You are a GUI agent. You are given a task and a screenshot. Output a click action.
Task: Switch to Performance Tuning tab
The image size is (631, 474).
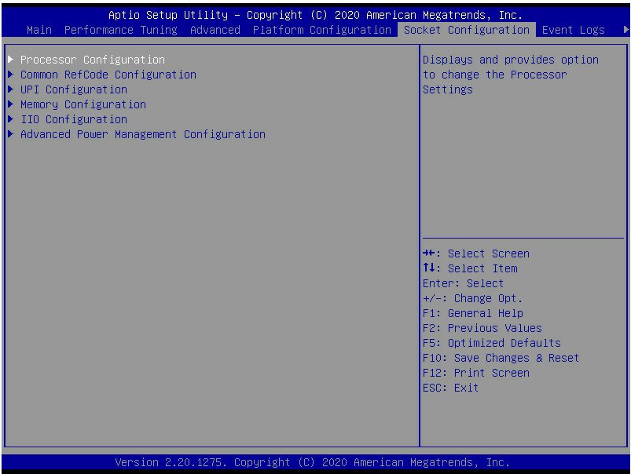tap(121, 30)
